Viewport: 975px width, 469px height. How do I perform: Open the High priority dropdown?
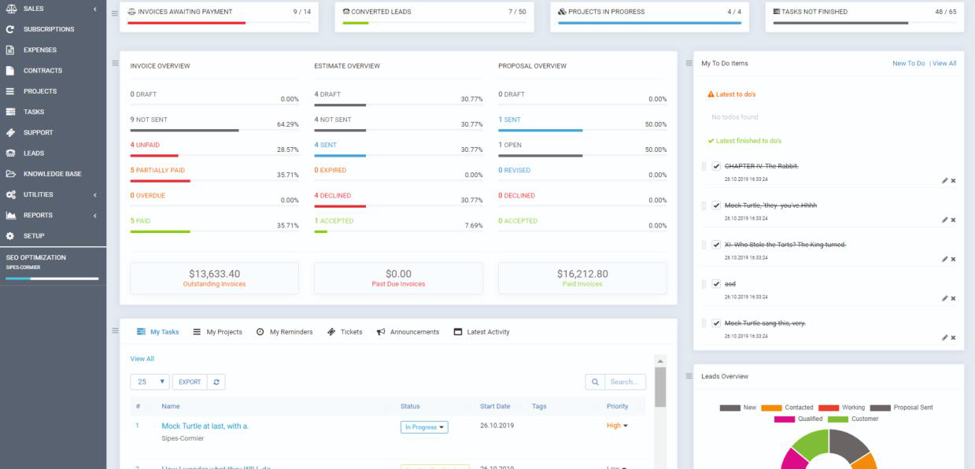[617, 426]
